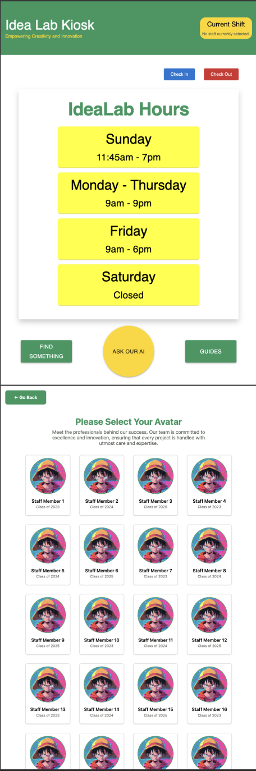256x771 pixels.
Task: Pick Staff Member 6 avatar picture
Action: tap(102, 546)
